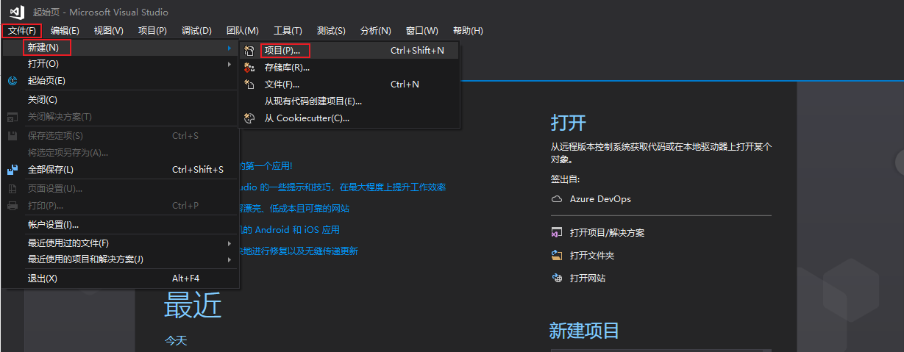
Task: Click the 最近 heading
Action: (193, 304)
